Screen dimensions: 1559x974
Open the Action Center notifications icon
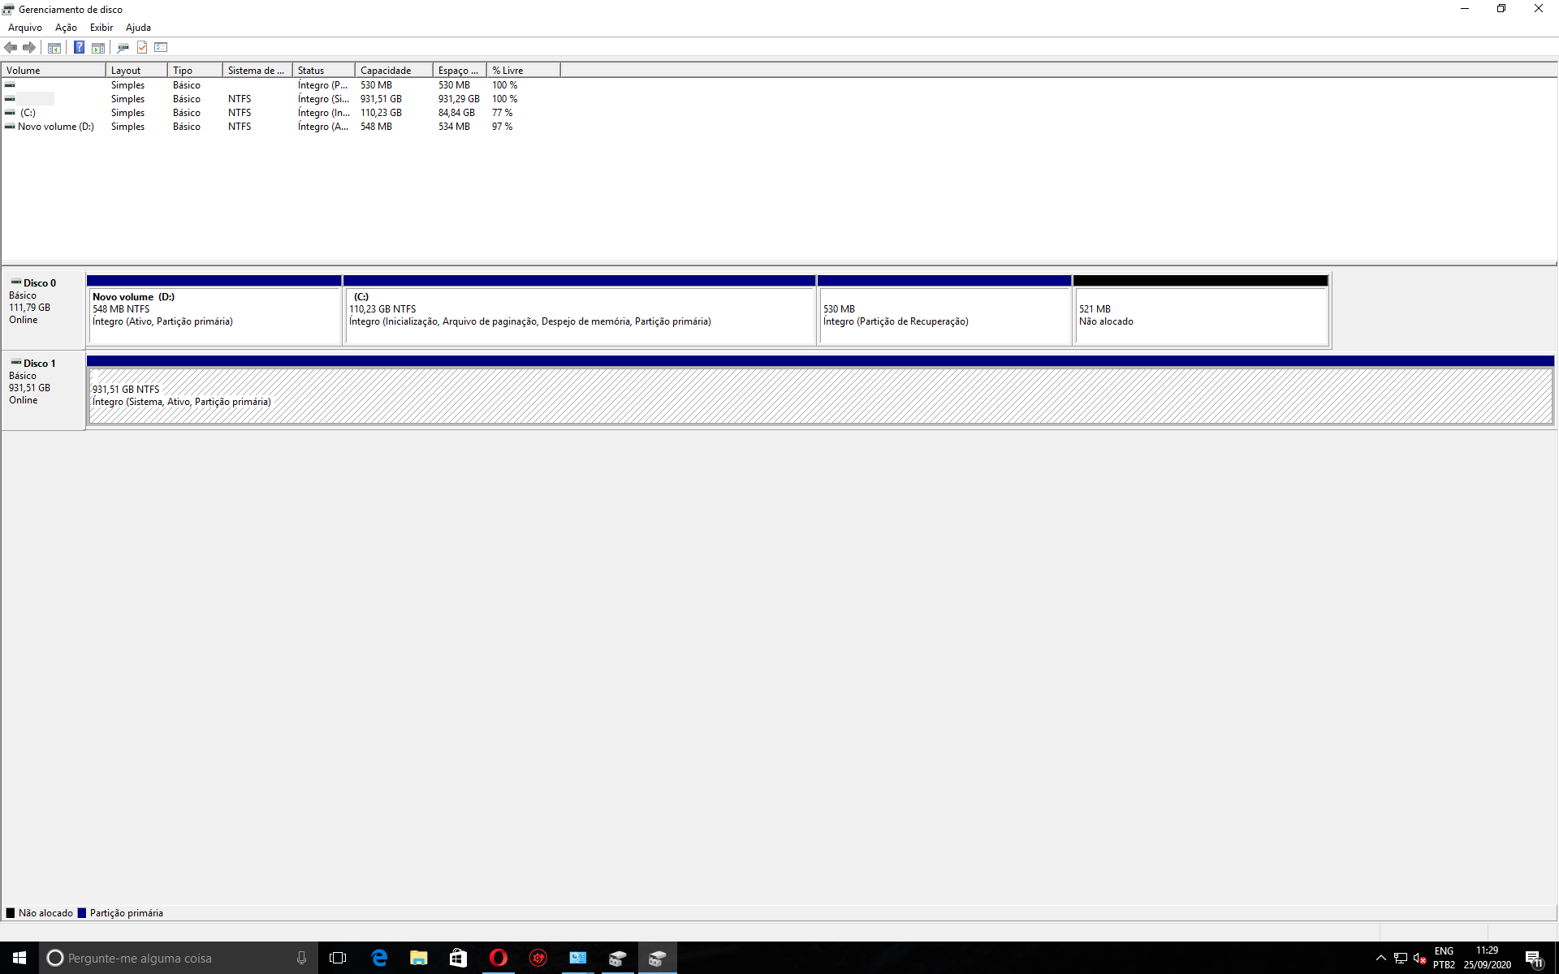point(1533,958)
